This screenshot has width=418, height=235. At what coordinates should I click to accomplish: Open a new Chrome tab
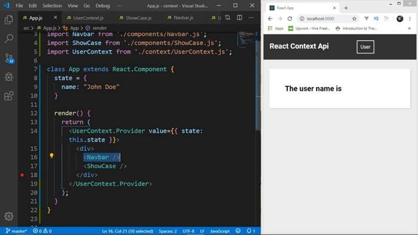[x=346, y=8]
